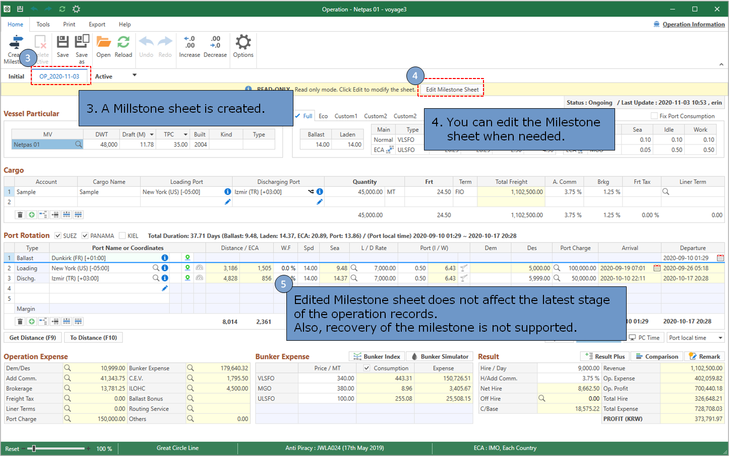Click the Save as toolbar icon
This screenshot has height=456, width=729.
pos(82,49)
